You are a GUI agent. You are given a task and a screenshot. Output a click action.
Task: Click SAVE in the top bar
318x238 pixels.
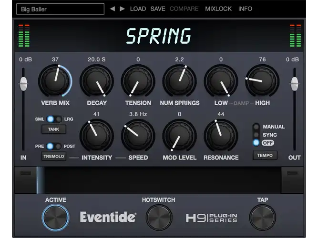[x=158, y=9]
